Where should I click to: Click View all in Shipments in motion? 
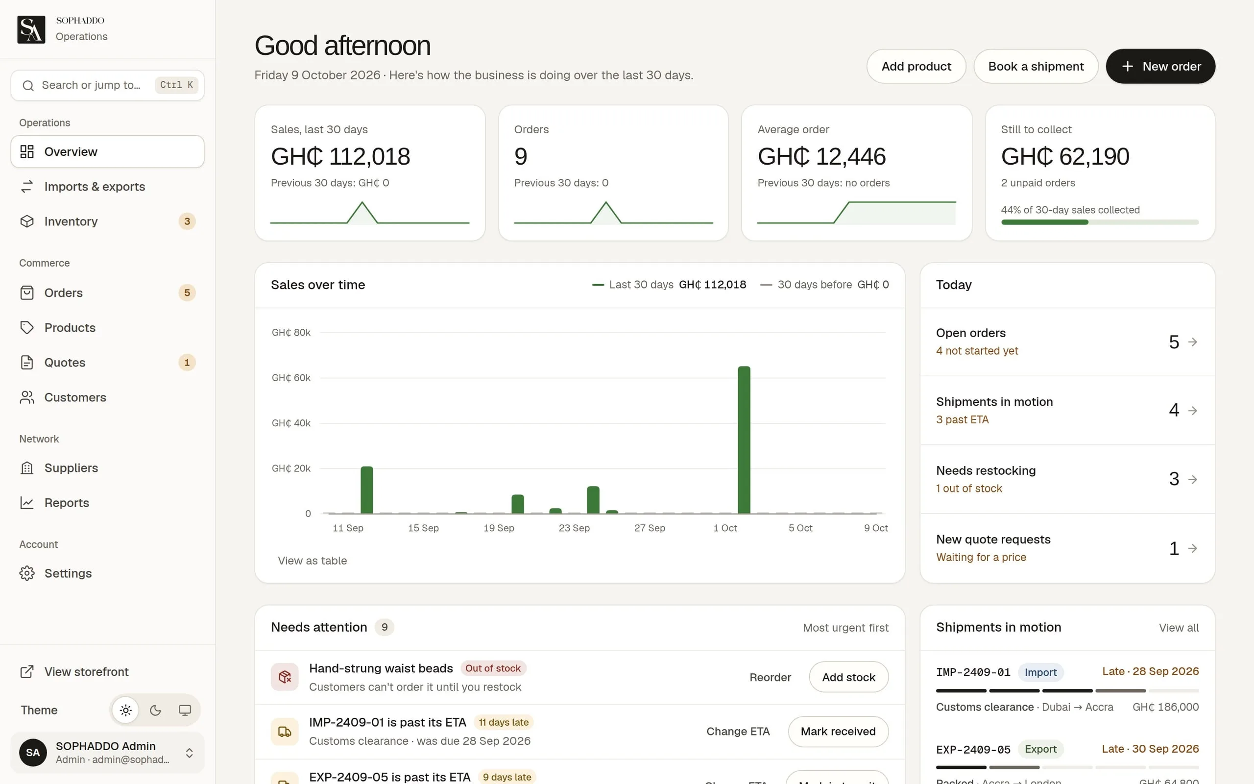[x=1179, y=627]
